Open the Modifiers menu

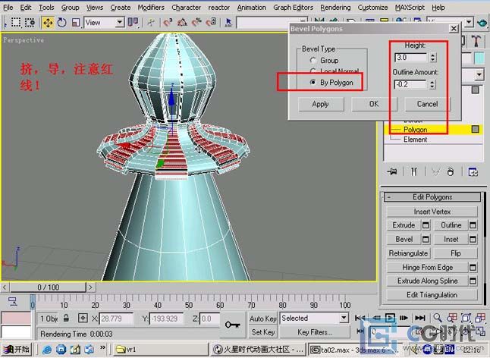(x=151, y=7)
